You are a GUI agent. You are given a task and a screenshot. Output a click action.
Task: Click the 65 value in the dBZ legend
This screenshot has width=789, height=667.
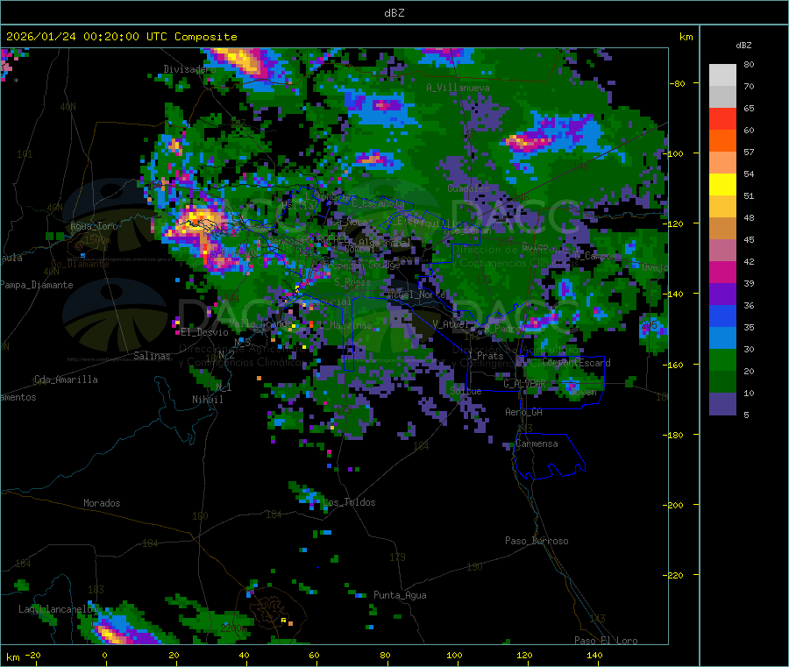749,109
